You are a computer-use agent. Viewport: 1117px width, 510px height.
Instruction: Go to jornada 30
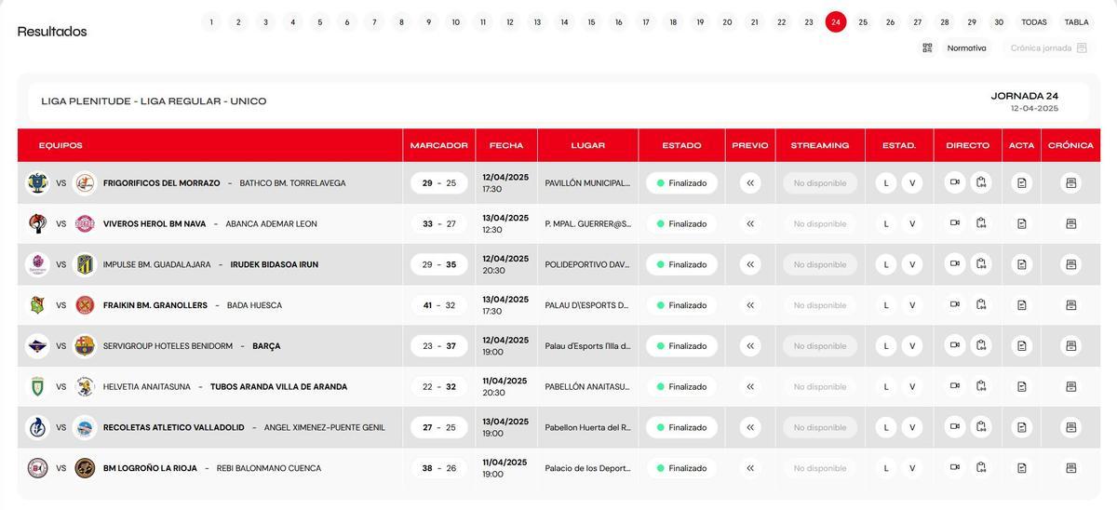(x=999, y=22)
